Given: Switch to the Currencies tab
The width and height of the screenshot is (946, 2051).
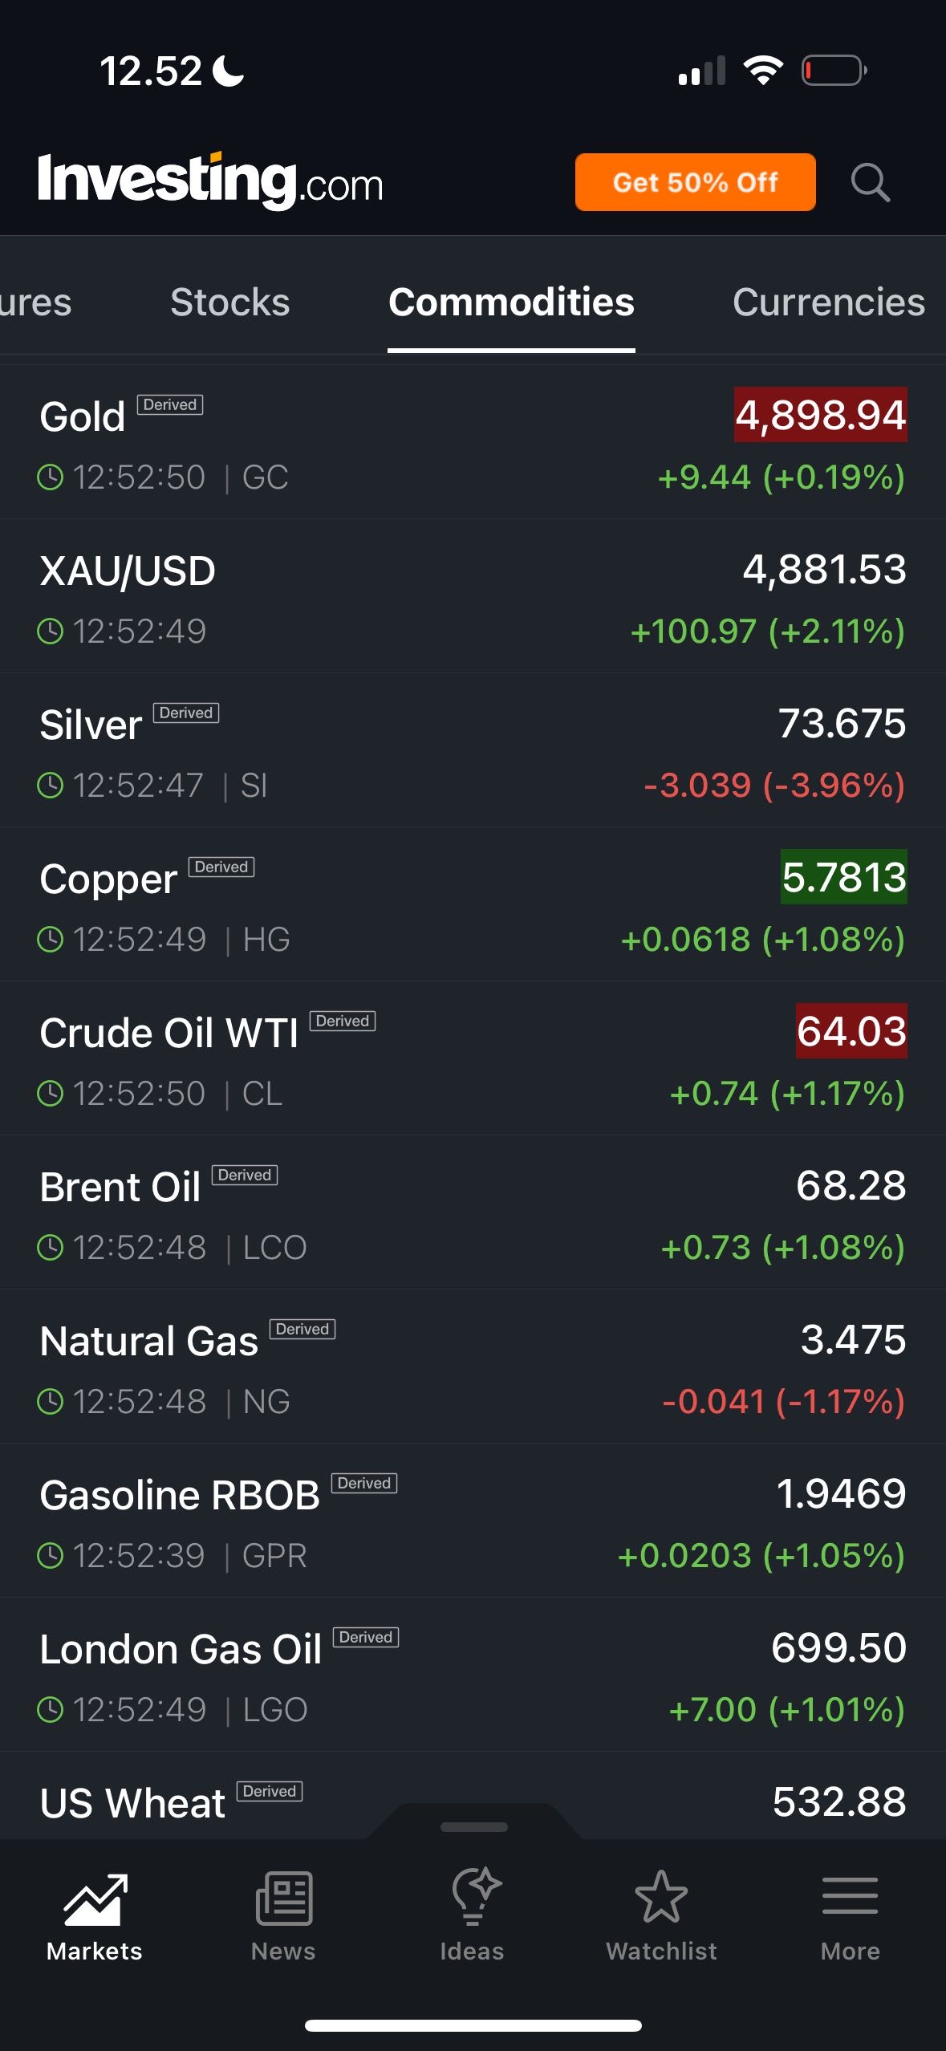Looking at the screenshot, I should point(828,303).
